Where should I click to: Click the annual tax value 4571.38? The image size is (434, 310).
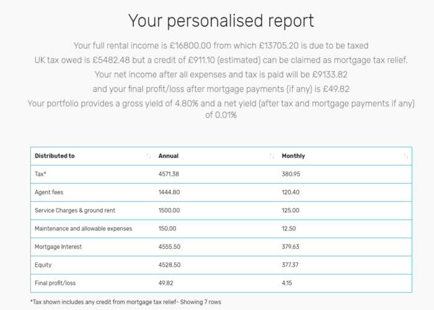(x=169, y=174)
